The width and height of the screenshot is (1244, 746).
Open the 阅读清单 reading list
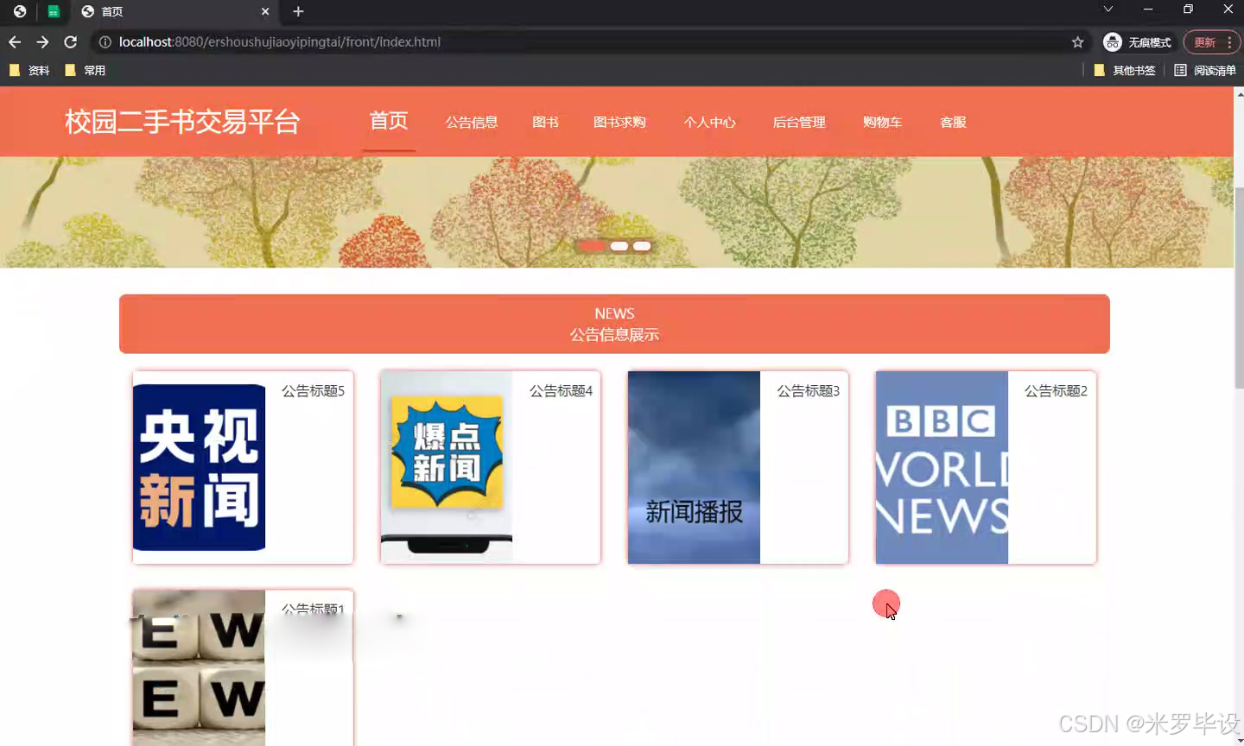(1205, 71)
